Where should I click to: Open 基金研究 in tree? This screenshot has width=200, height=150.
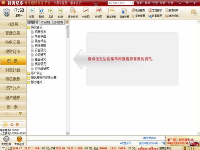point(38,59)
